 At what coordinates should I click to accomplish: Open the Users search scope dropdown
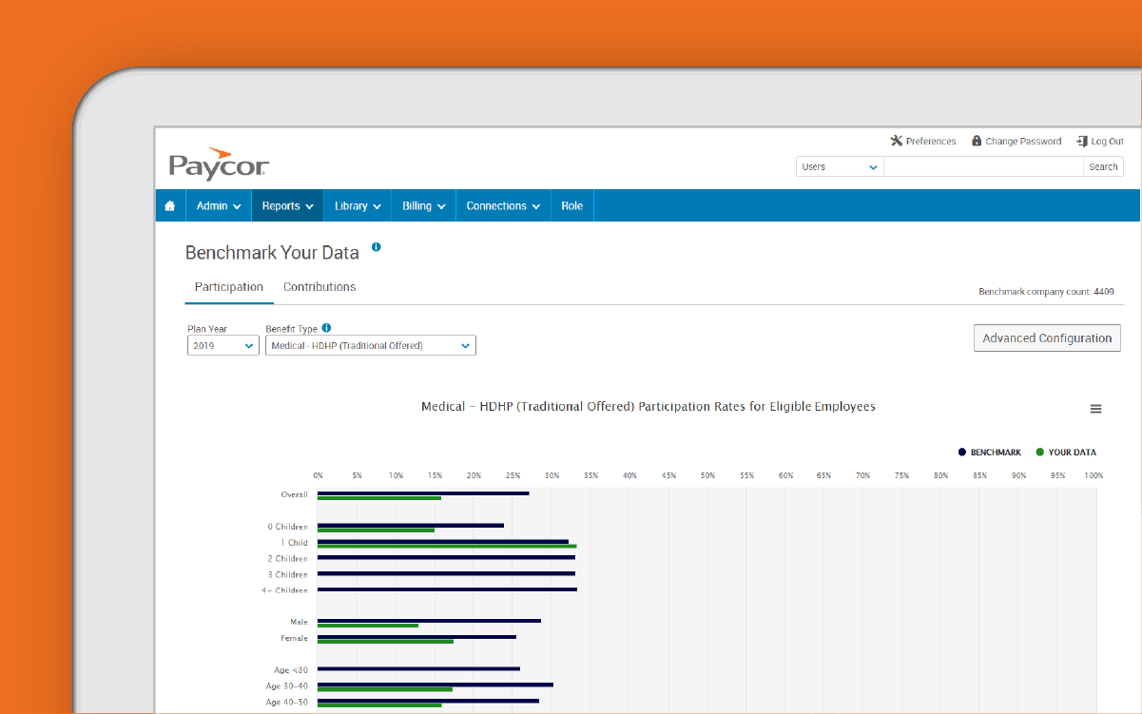[x=840, y=166]
